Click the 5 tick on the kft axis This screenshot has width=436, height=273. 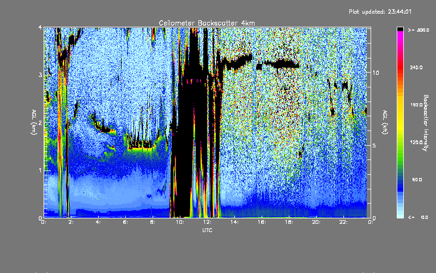coord(374,145)
